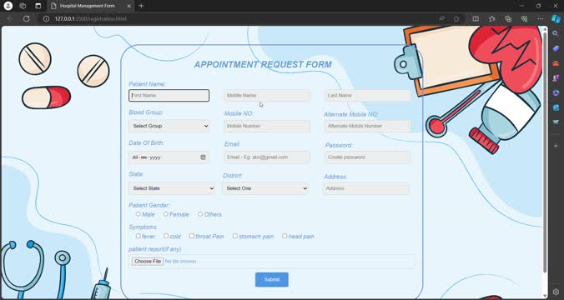Click the Date Of Birth date field

click(x=169, y=157)
